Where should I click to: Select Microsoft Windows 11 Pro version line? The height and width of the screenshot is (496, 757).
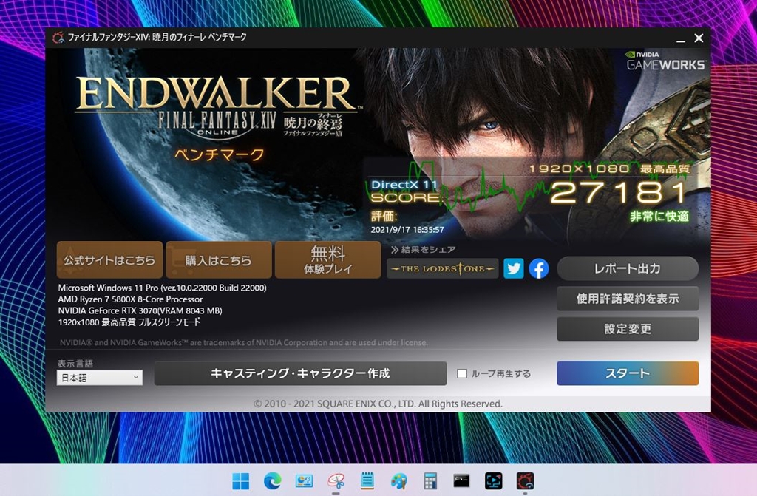tap(162, 288)
